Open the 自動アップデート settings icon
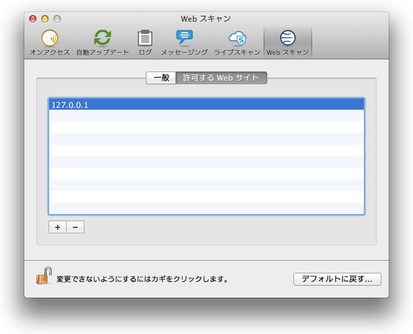 coord(103,39)
